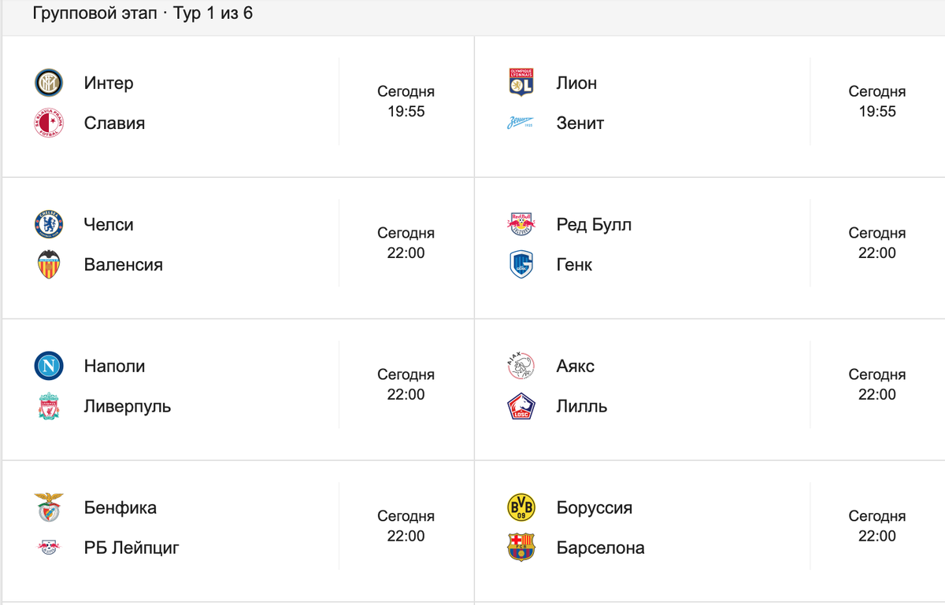945x605 pixels.
Task: Select the Chelsea club badge
Action: 49,224
